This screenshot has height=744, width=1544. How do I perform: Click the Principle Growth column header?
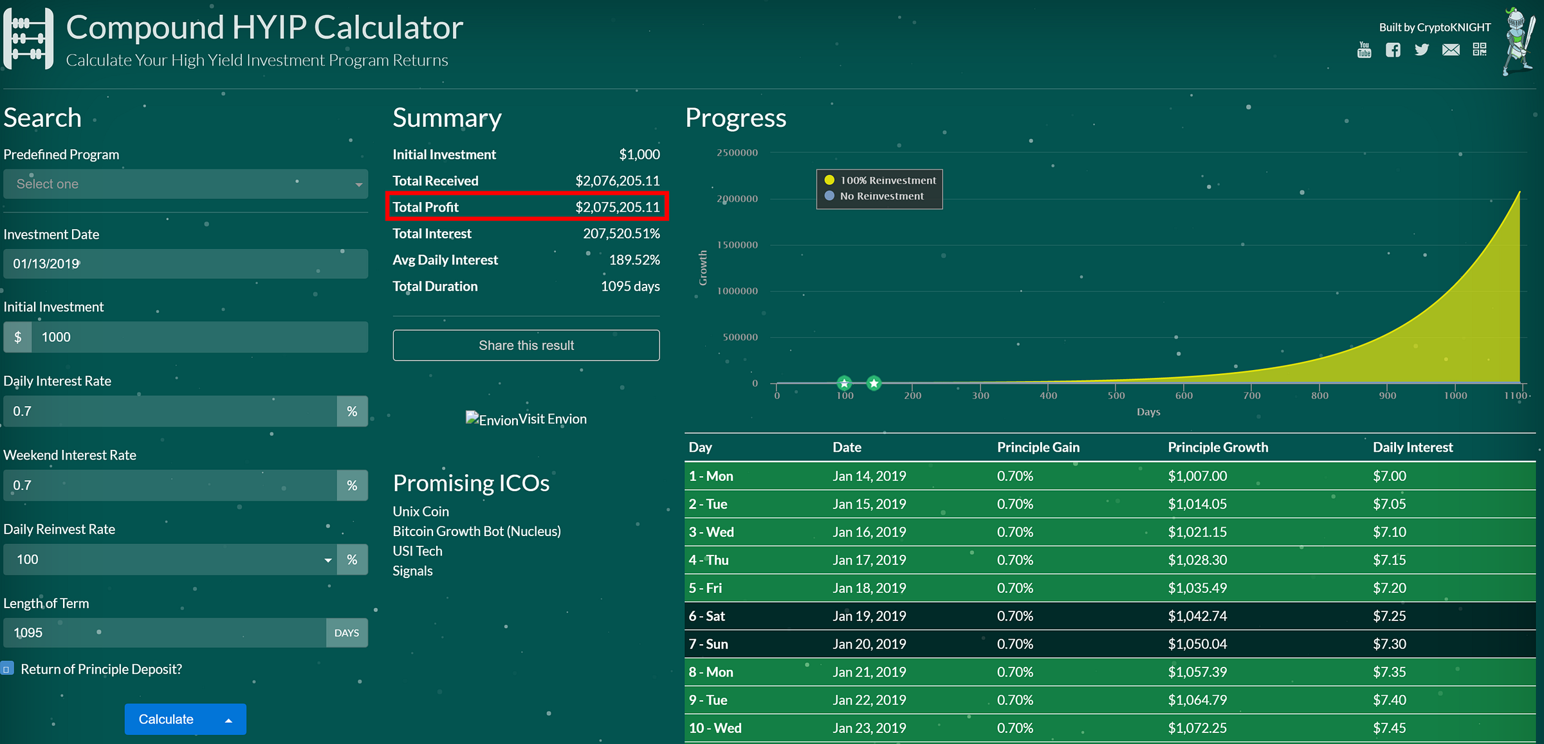tap(1218, 447)
